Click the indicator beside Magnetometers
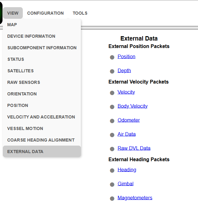Viewport: 198px width, 217px height. tap(112, 199)
